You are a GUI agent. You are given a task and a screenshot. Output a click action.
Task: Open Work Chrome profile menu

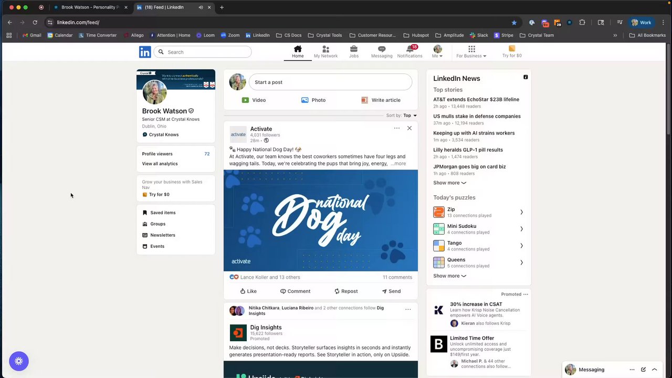coord(642,23)
